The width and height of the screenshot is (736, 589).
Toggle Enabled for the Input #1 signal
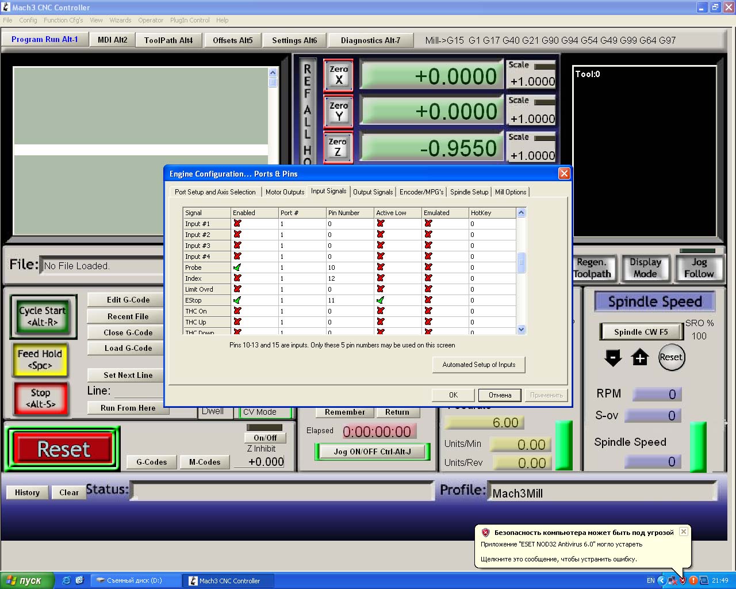(x=237, y=224)
